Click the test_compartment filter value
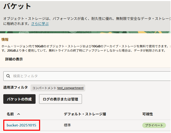 tap(70, 88)
